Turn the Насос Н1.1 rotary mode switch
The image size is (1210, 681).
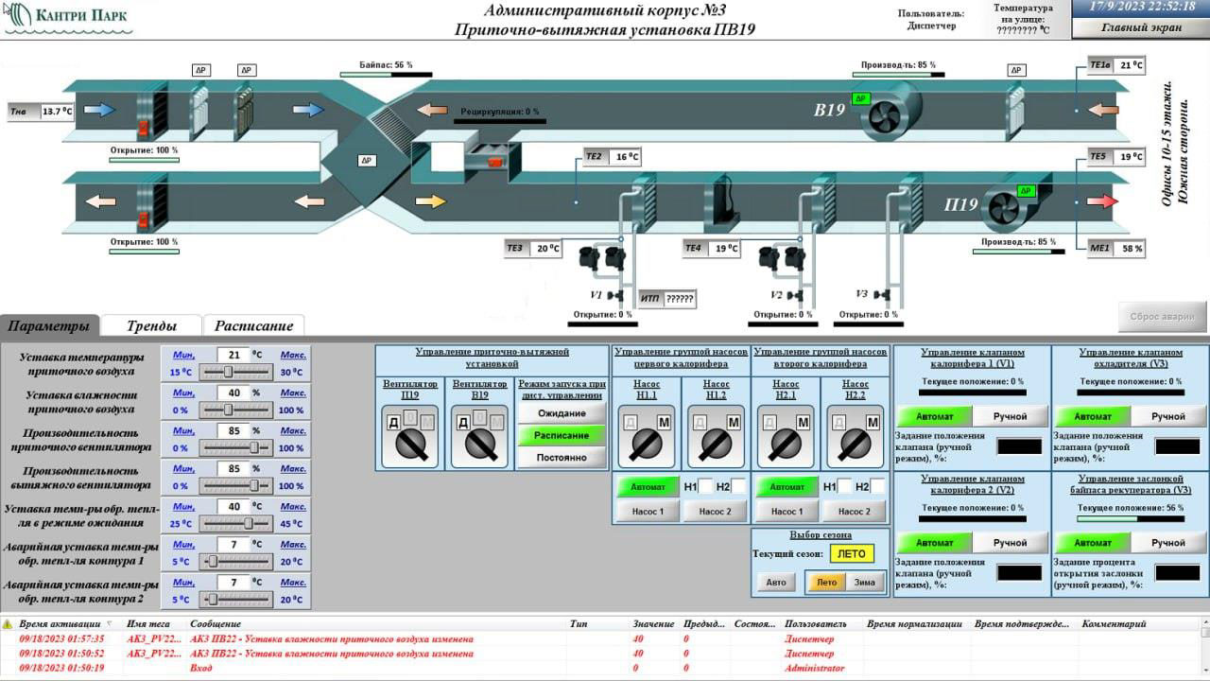coord(646,440)
